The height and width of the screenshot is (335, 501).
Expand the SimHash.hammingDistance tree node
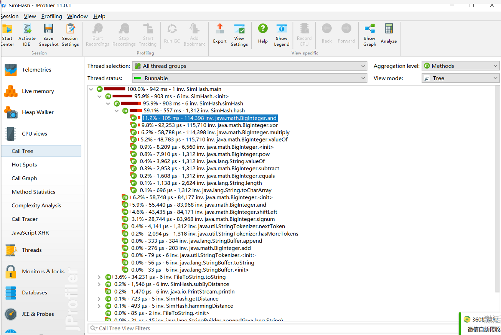(99, 306)
